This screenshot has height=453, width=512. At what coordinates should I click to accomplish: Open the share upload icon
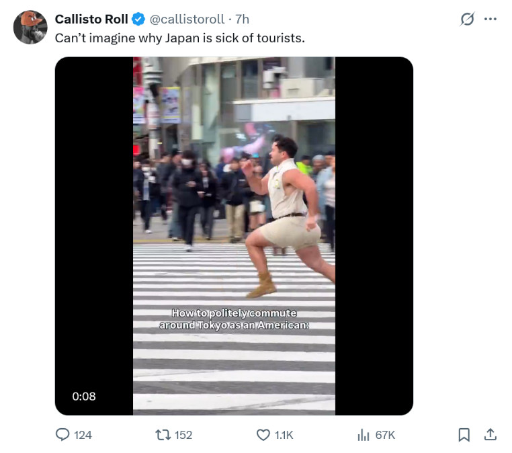coord(490,435)
